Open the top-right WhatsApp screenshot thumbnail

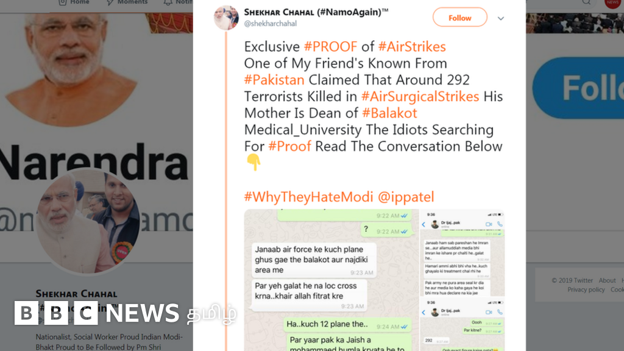(x=463, y=253)
